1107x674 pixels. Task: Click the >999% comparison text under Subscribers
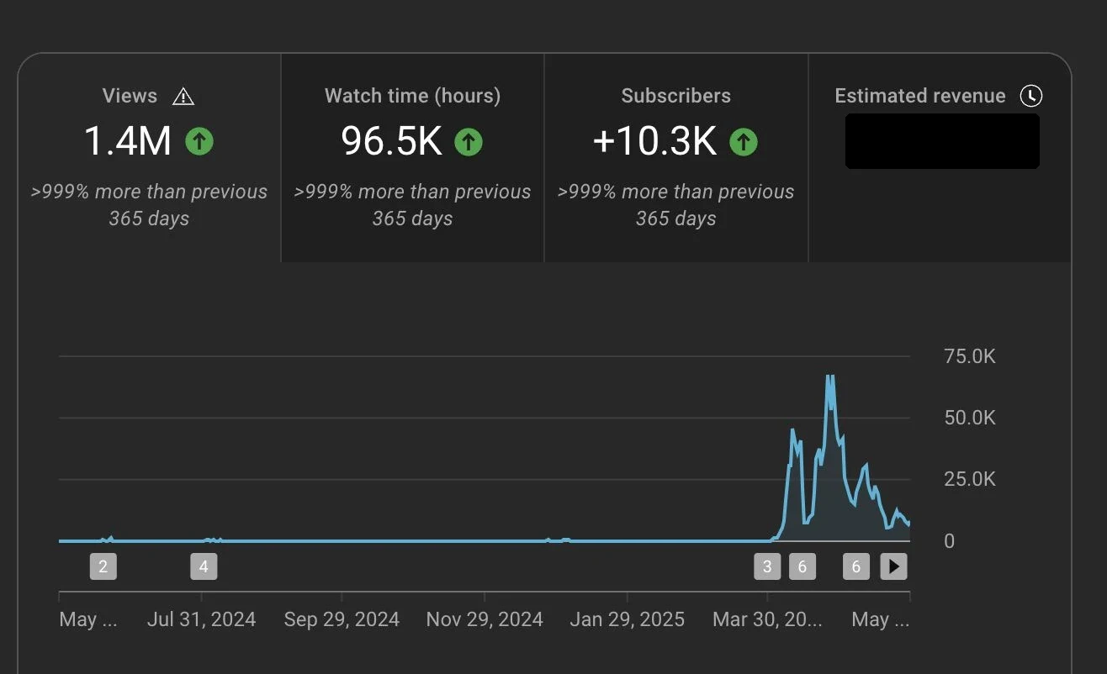(676, 205)
